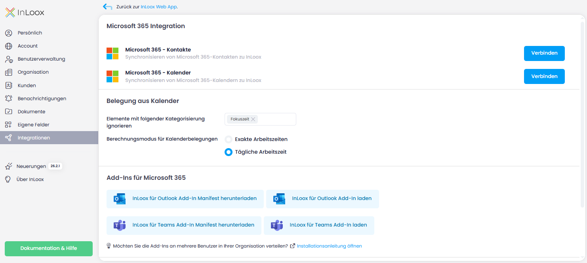
Task: Navigate to Kunden section
Action: click(x=49, y=85)
